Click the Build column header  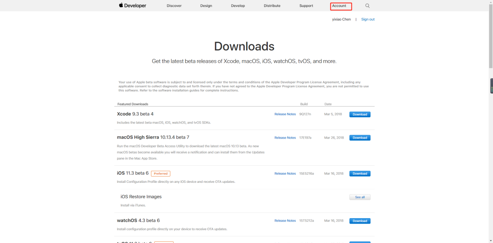304,104
